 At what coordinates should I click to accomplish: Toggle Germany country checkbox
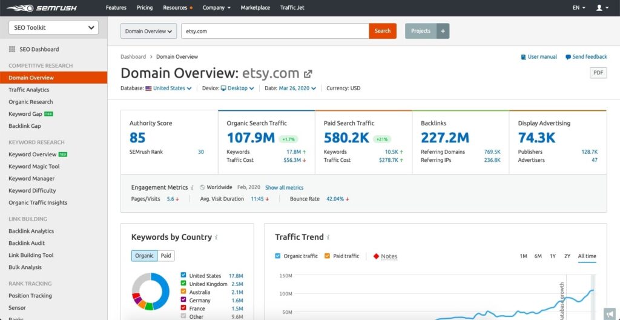[183, 300]
